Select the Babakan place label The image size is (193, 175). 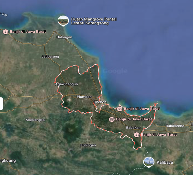(x=133, y=128)
